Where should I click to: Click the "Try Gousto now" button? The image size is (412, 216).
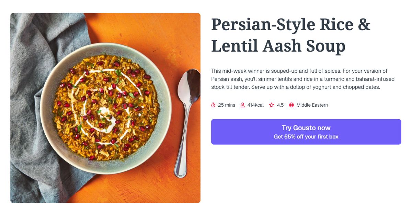[306, 132]
